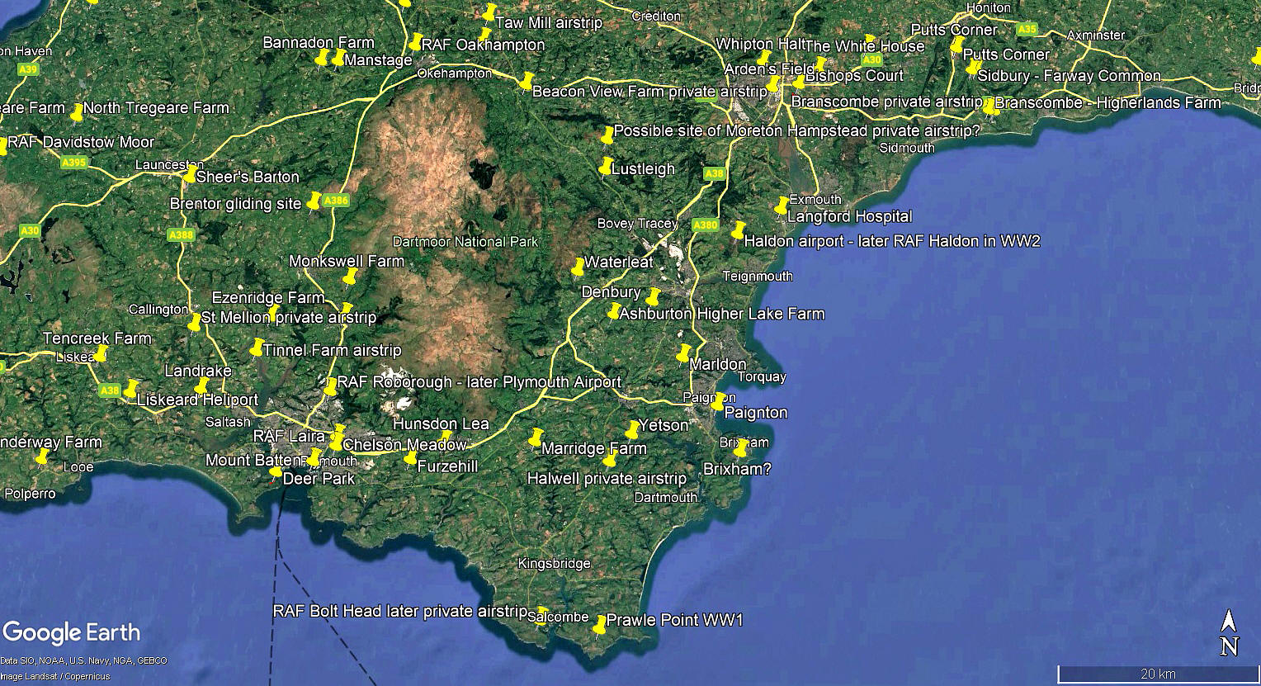Click the Bannadon Farm pushpin
This screenshot has width=1261, height=686.
point(324,58)
